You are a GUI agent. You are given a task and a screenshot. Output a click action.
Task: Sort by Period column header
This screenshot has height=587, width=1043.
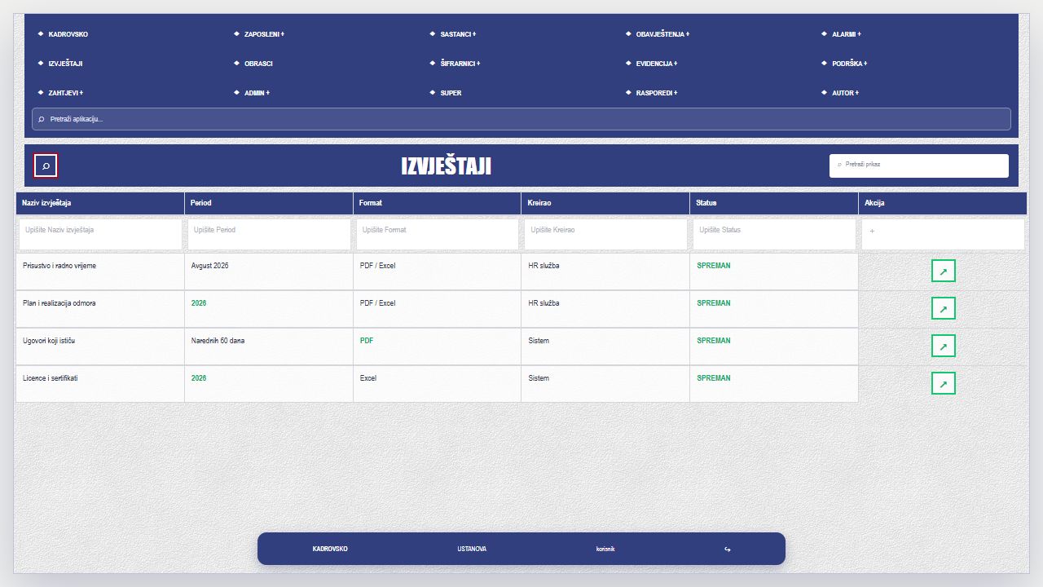(x=269, y=203)
